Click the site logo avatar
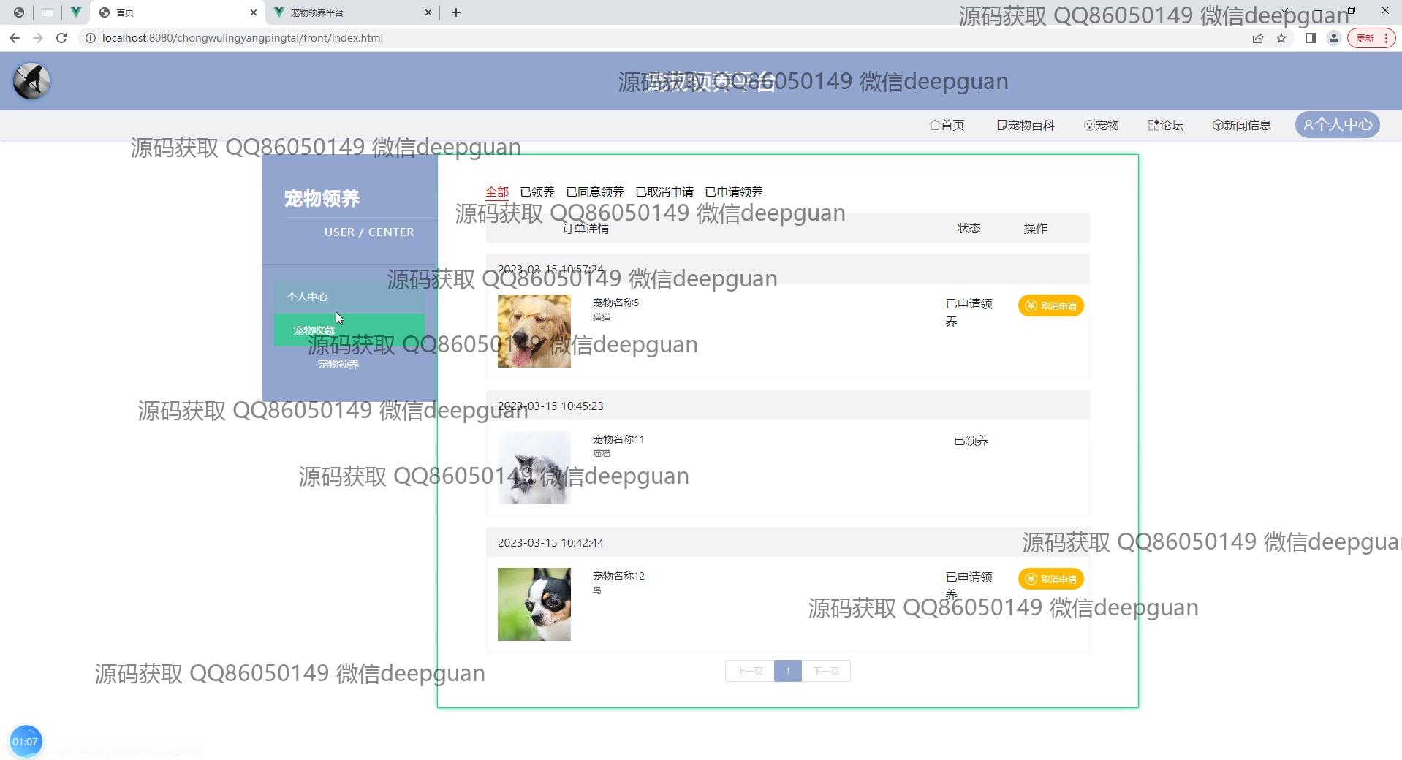Image resolution: width=1402 pixels, height=760 pixels. pyautogui.click(x=31, y=81)
